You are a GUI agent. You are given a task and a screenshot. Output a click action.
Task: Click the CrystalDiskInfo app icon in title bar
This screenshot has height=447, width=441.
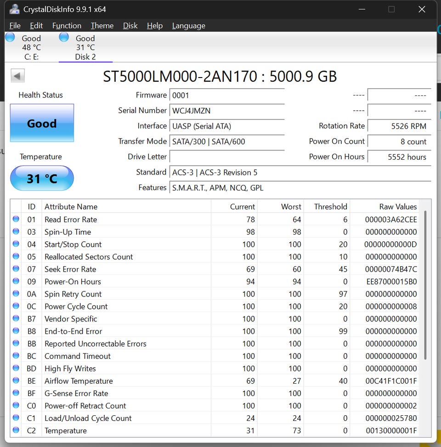pos(14,9)
